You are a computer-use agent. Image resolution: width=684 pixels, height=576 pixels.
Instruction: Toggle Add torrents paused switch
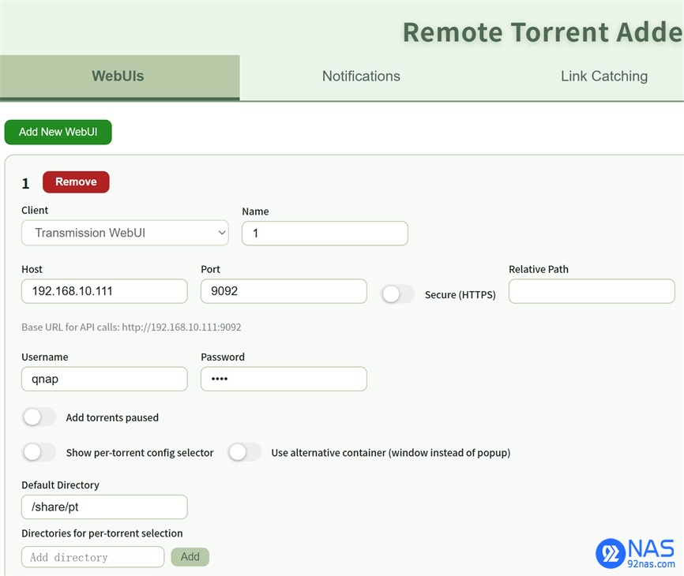click(39, 417)
